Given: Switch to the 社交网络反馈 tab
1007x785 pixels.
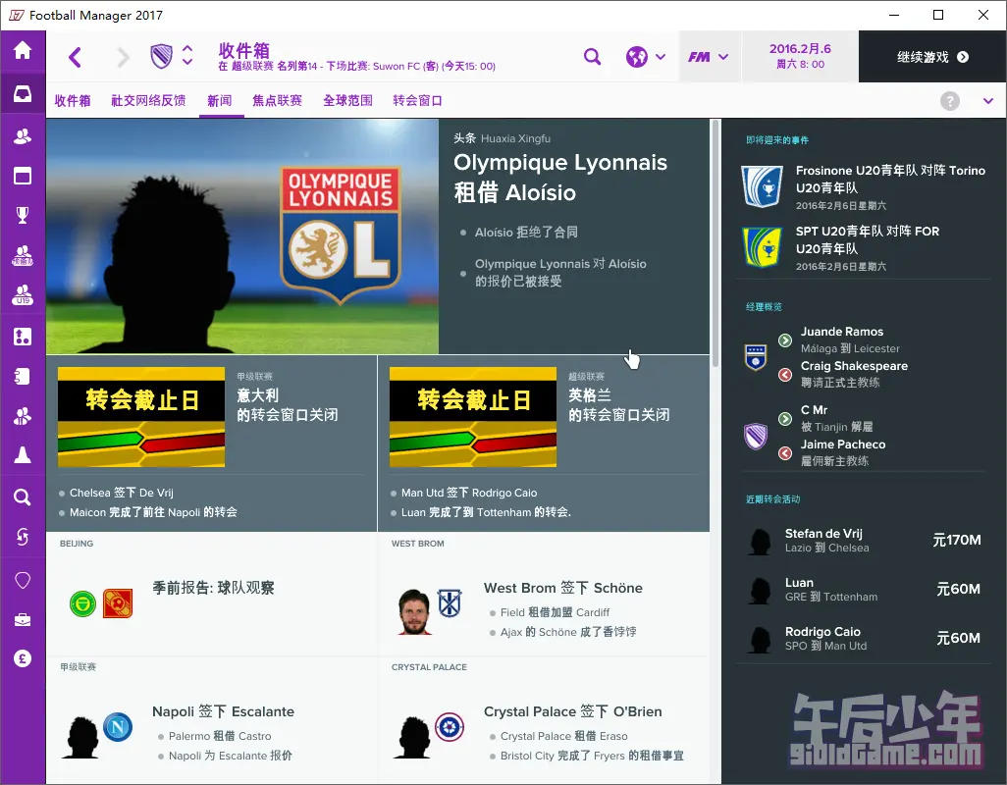Looking at the screenshot, I should pos(148,101).
